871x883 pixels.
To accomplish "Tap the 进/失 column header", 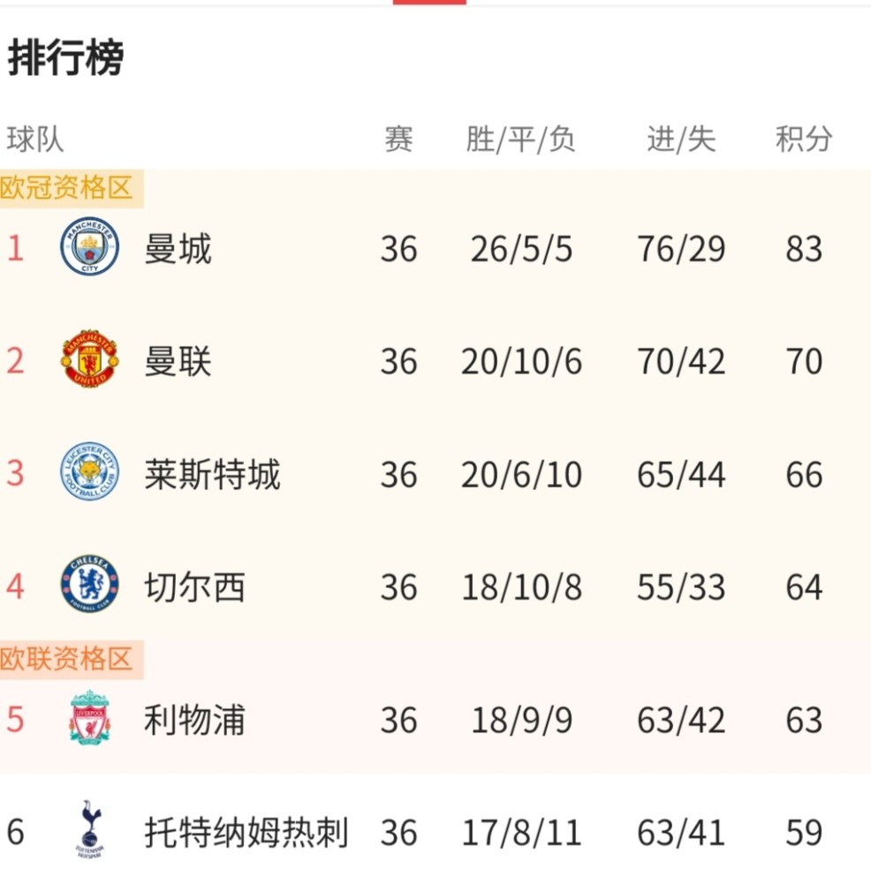I will [x=681, y=140].
